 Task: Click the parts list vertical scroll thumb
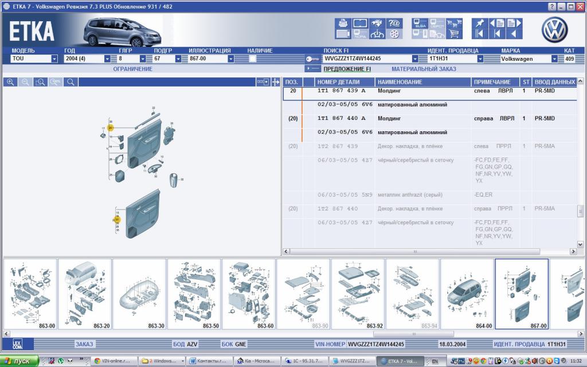[580, 211]
